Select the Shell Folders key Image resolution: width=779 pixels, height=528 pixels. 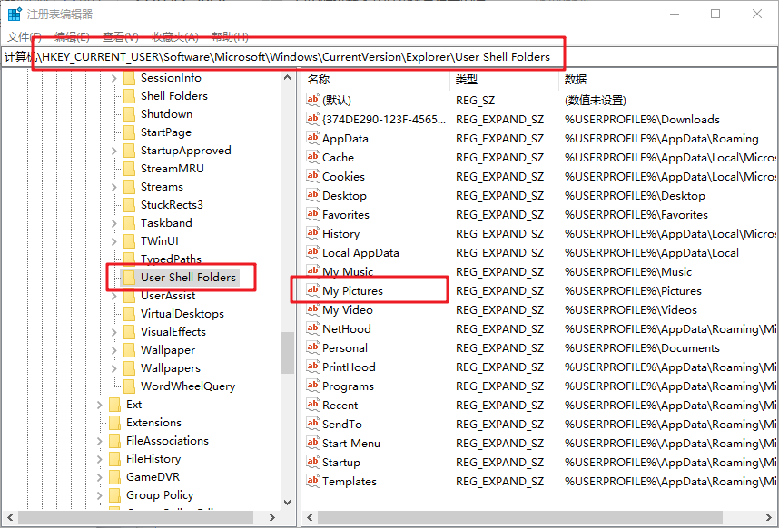tap(173, 96)
